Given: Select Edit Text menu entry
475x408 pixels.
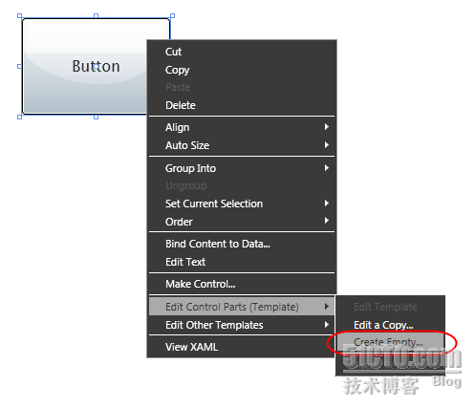Looking at the screenshot, I should [242, 262].
